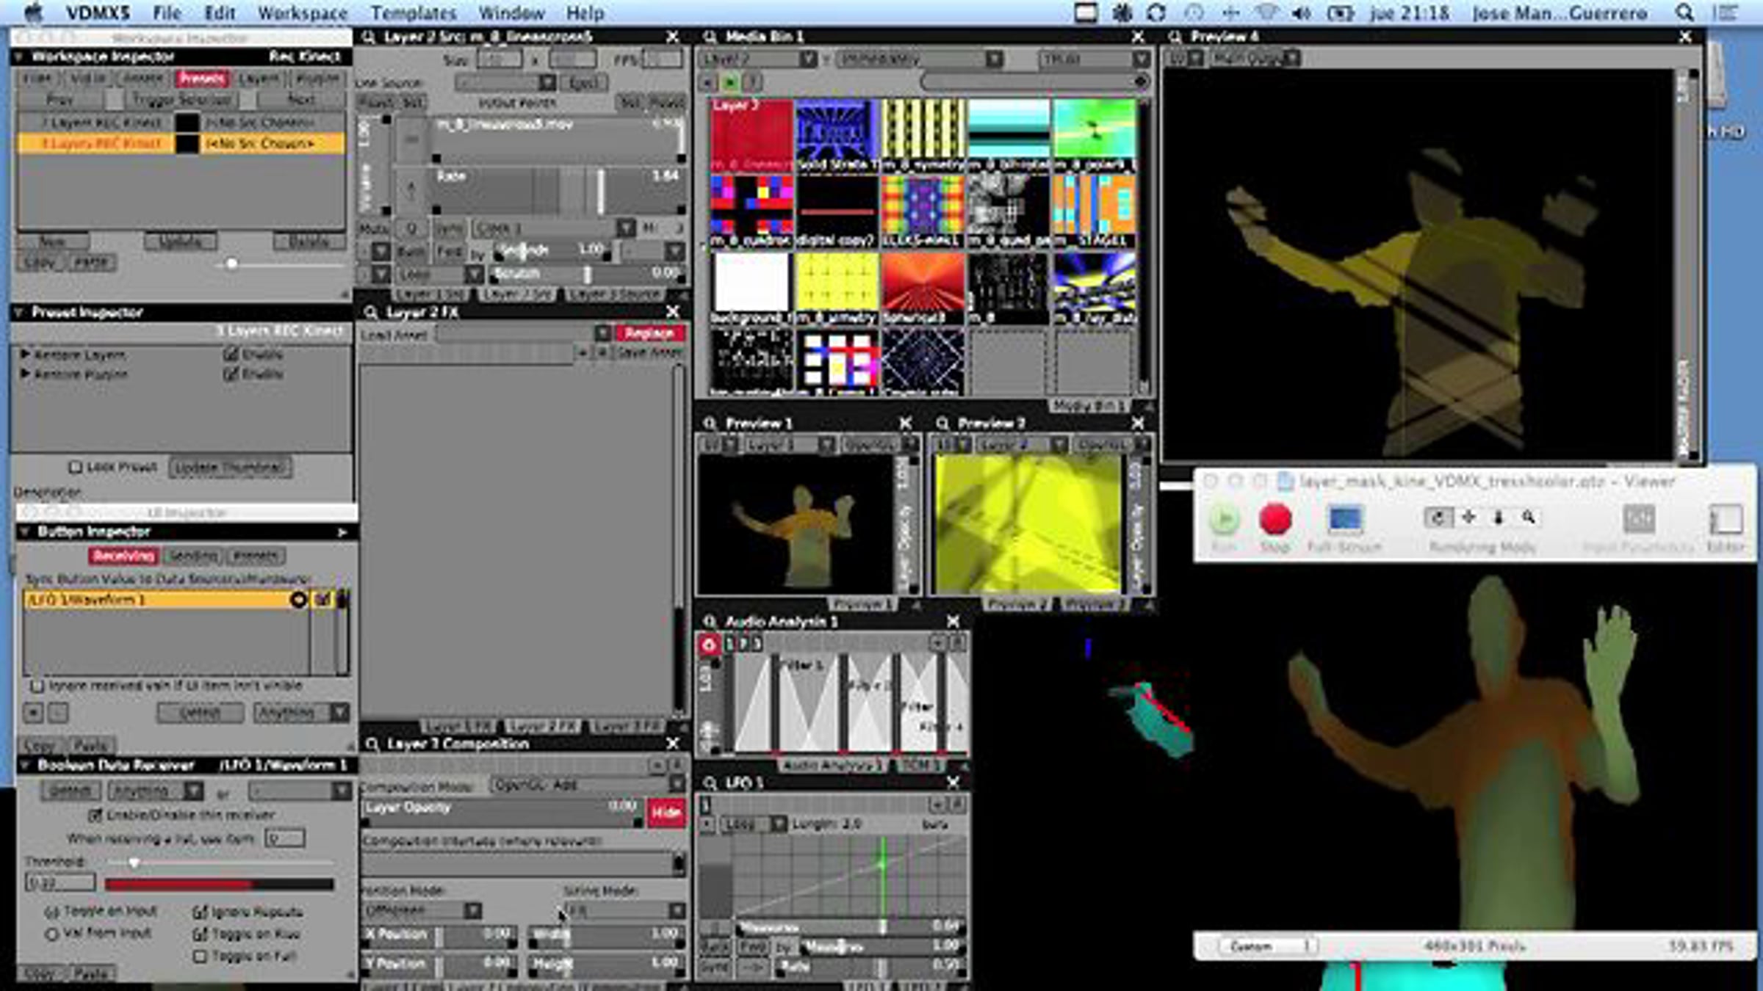
Task: Click the Run button in the Viewer window
Action: [1224, 520]
